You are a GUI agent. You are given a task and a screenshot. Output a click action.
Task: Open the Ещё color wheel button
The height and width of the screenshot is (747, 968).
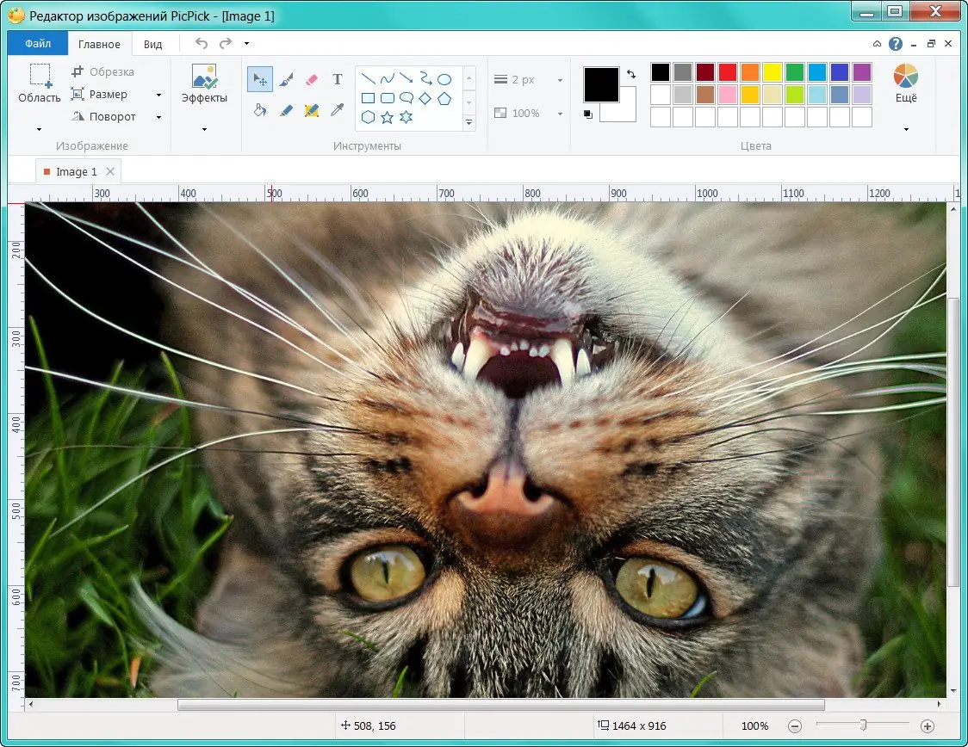(x=906, y=83)
